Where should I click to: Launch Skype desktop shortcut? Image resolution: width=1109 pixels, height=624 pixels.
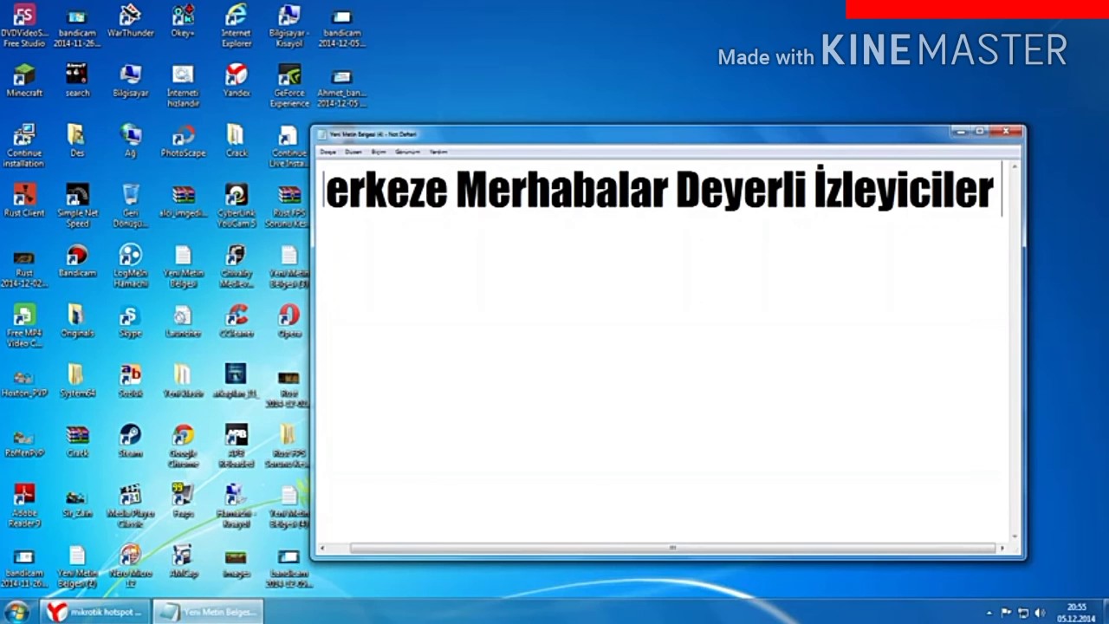pos(130,320)
